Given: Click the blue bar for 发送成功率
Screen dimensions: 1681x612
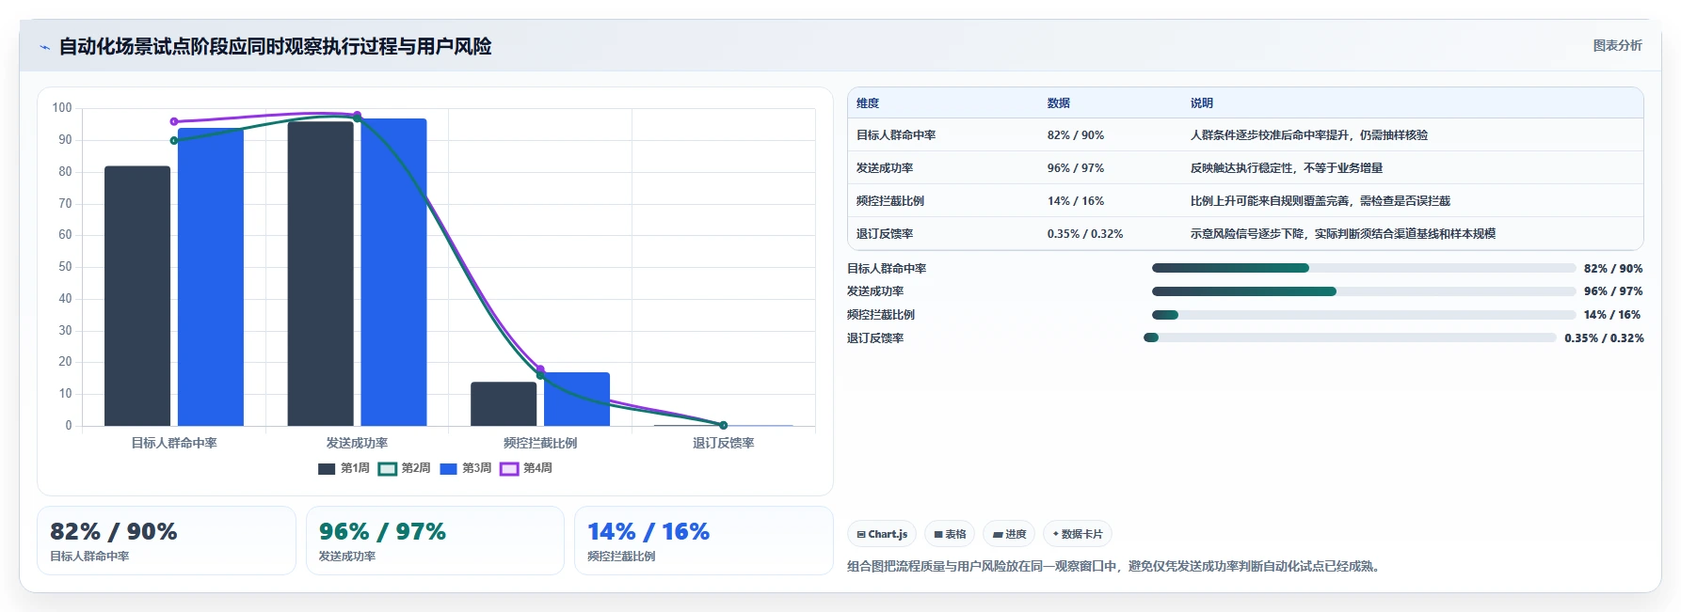Looking at the screenshot, I should tap(393, 273).
